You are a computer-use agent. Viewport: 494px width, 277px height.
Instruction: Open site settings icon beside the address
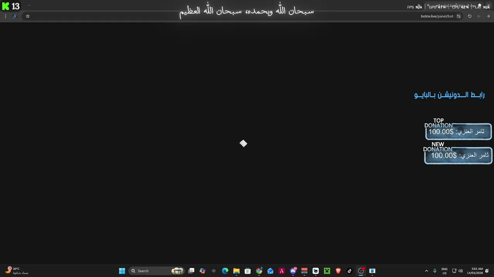pos(458,16)
